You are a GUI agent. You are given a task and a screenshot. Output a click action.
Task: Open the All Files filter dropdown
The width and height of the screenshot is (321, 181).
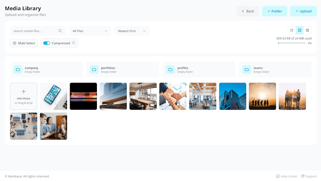(90, 31)
